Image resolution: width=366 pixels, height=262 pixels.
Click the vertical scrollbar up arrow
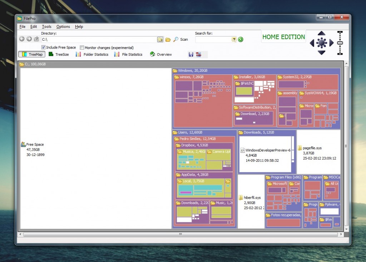(346, 64)
